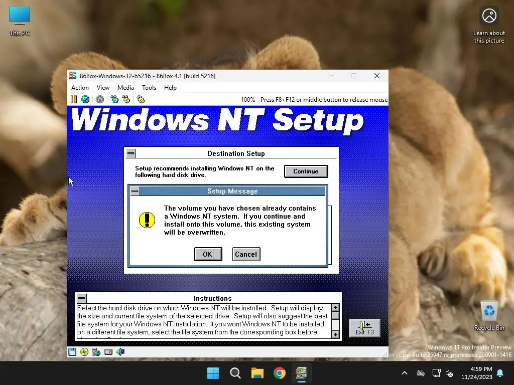
Task: Click the muted volume tray icon
Action: point(449,373)
